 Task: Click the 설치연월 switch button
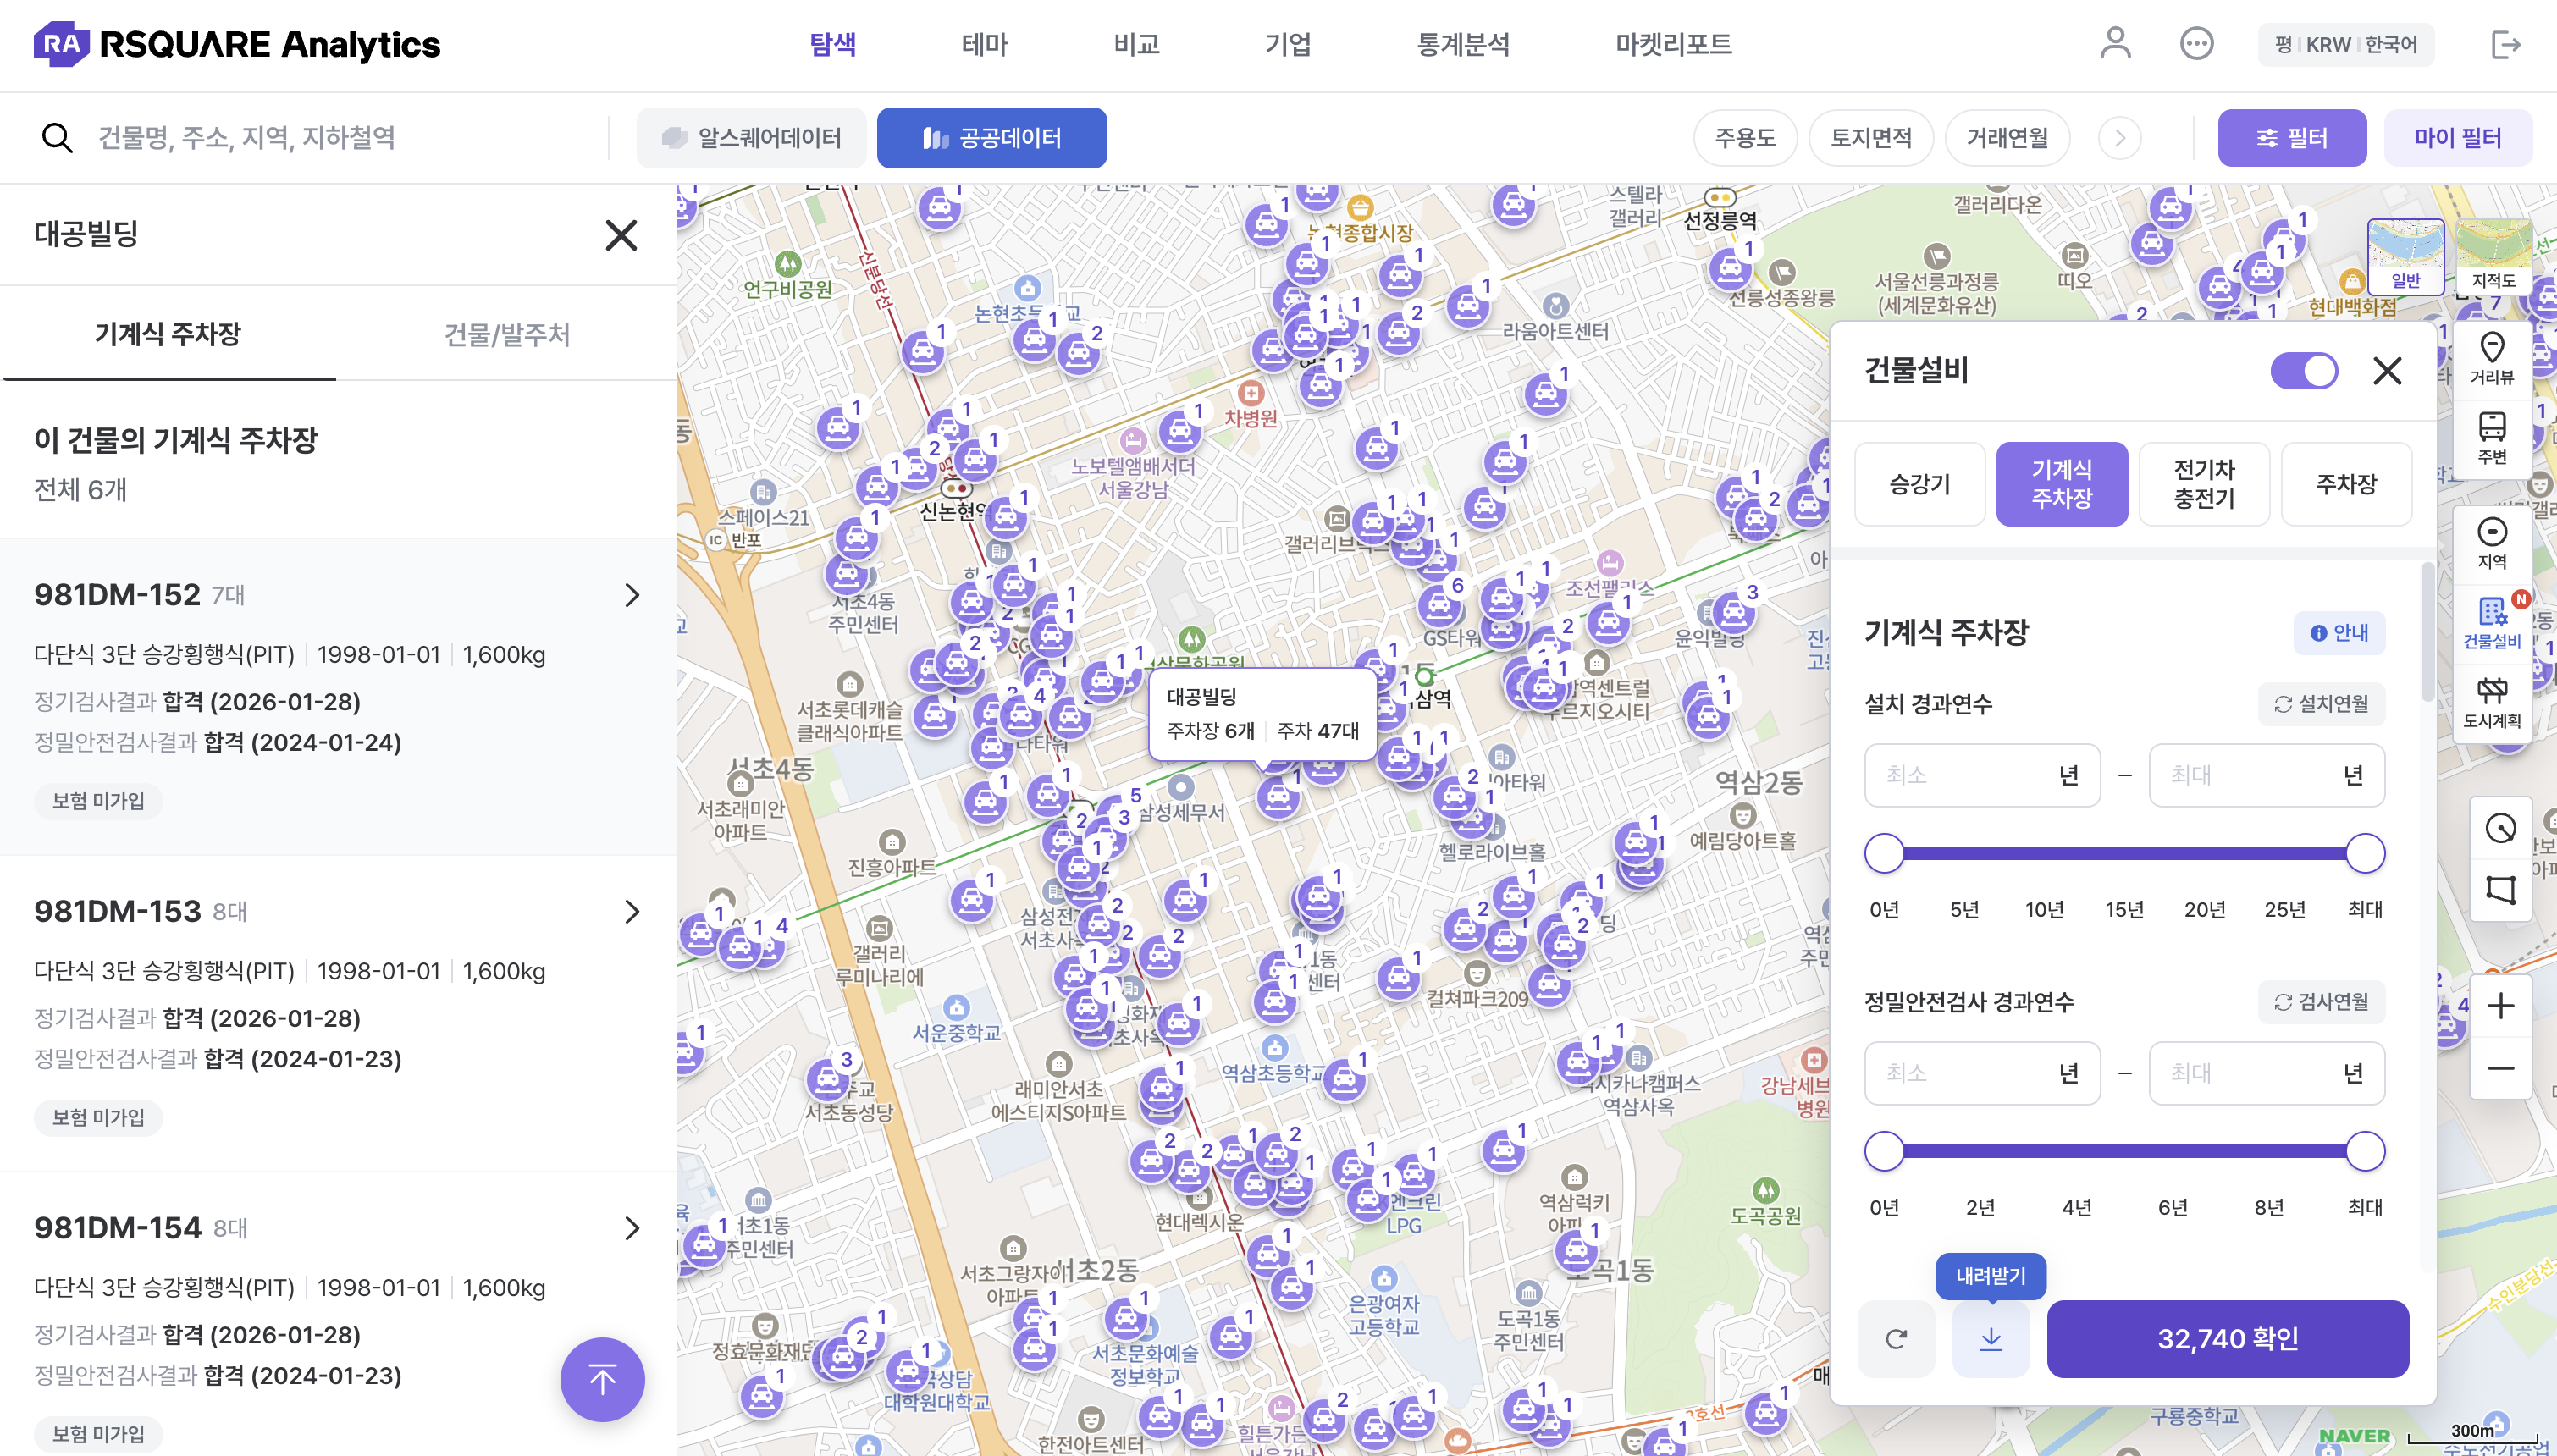click(x=2320, y=704)
